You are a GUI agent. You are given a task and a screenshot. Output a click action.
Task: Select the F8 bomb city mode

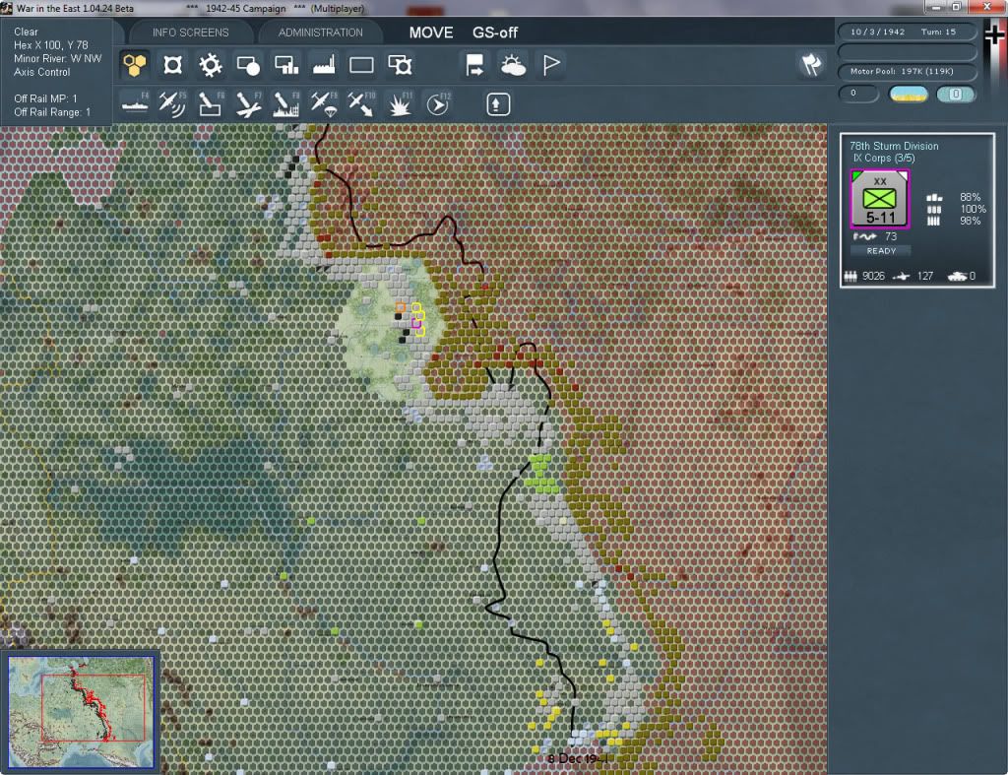click(286, 104)
